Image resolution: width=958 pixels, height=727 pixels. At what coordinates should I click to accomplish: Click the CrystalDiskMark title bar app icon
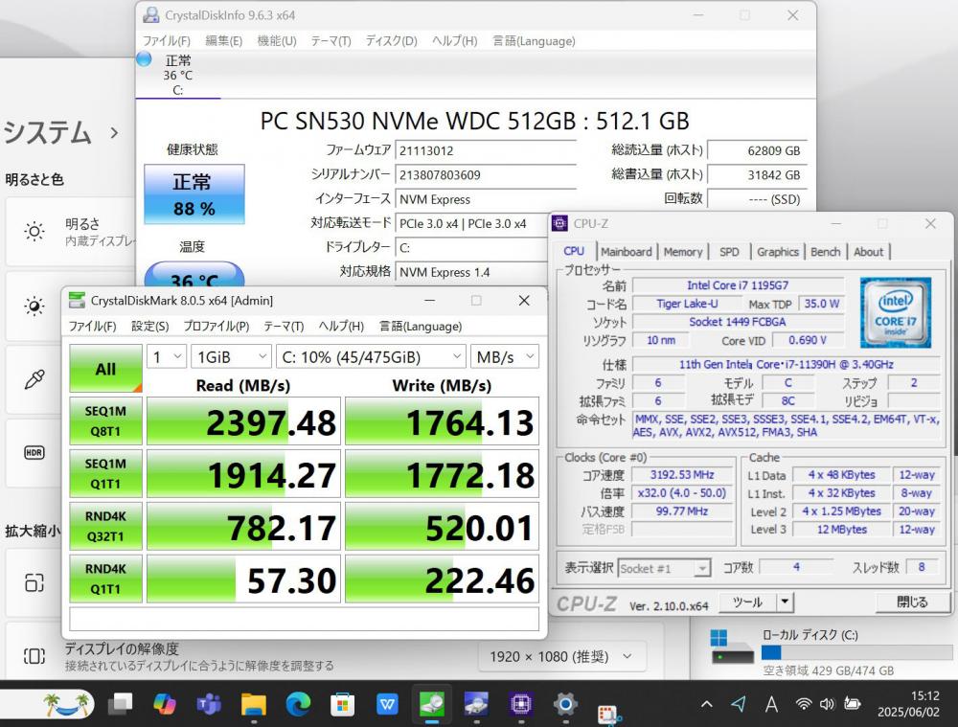coord(77,300)
